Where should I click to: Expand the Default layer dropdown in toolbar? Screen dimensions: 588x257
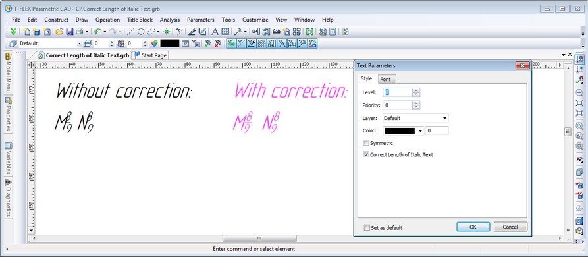[x=79, y=43]
